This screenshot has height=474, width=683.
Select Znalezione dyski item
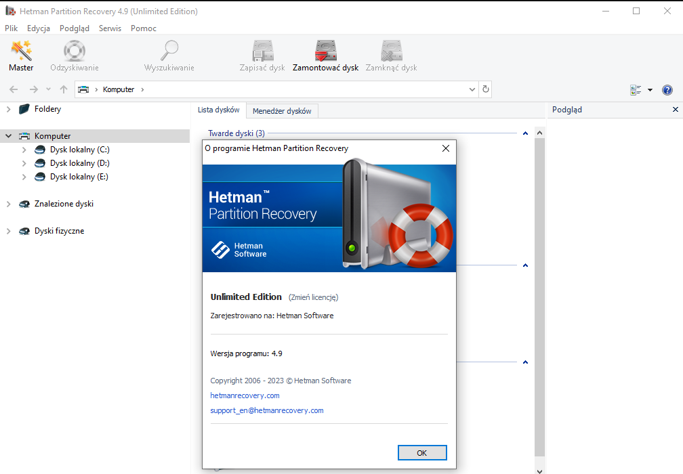(x=64, y=204)
